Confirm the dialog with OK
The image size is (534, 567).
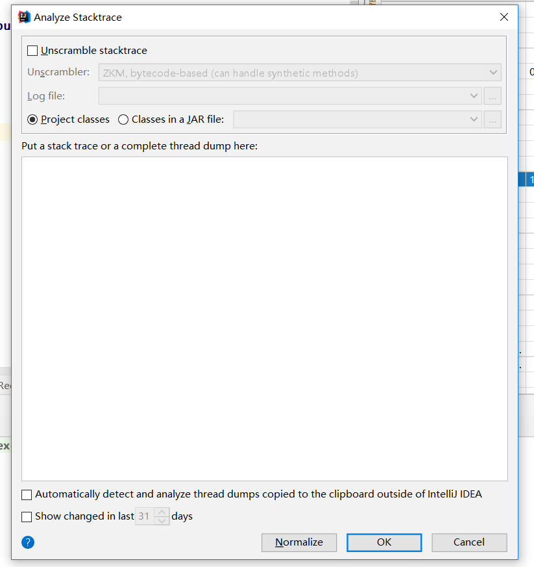[384, 542]
